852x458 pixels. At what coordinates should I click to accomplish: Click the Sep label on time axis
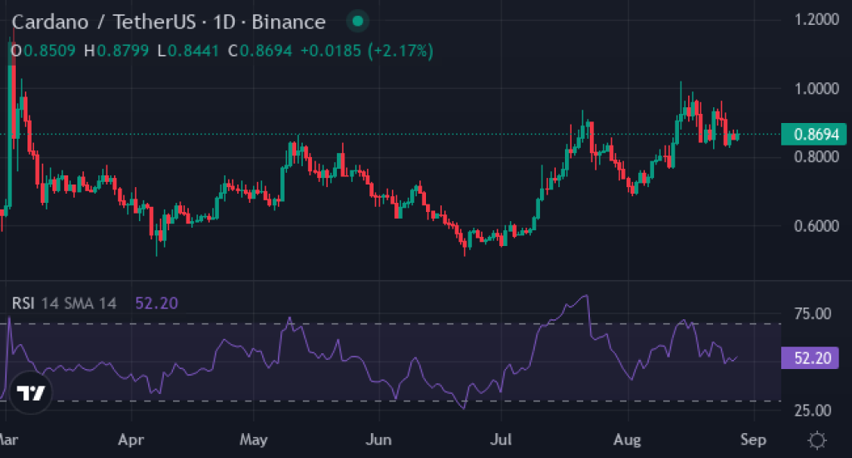coord(753,440)
